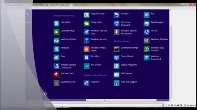Open Notepad icon

pyautogui.click(x=56, y=49)
